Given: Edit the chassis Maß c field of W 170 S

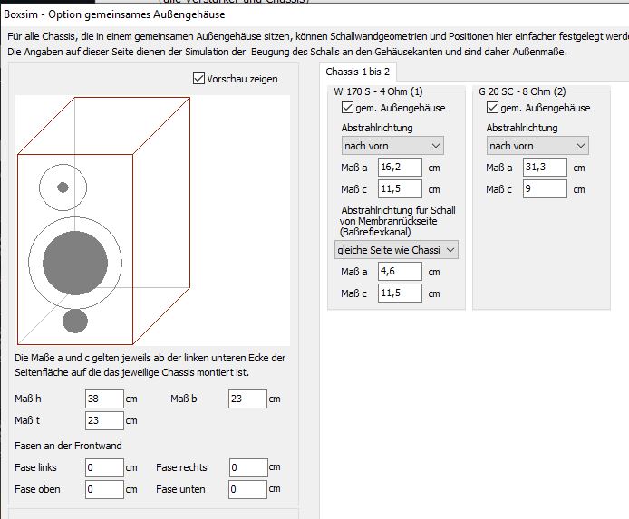Looking at the screenshot, I should click(x=400, y=188).
